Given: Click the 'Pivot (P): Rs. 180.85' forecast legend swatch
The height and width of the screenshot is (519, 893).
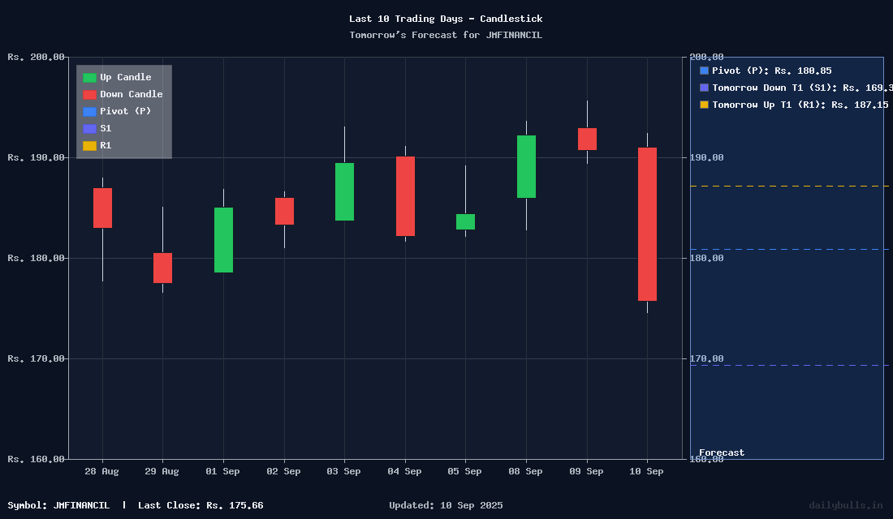Looking at the screenshot, I should pyautogui.click(x=704, y=71).
